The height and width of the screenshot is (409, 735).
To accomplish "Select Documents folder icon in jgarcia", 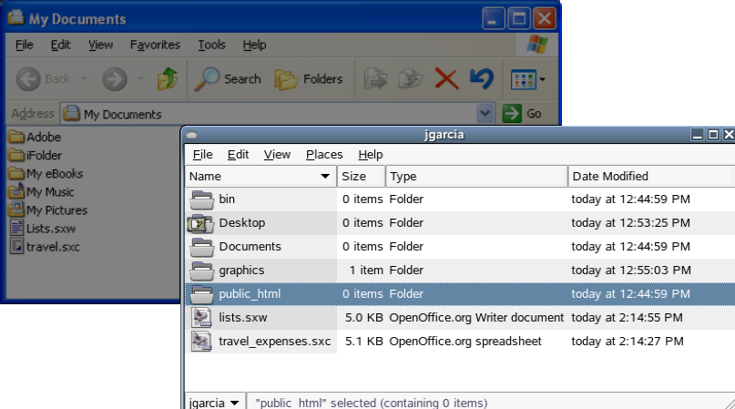I will pyautogui.click(x=202, y=247).
